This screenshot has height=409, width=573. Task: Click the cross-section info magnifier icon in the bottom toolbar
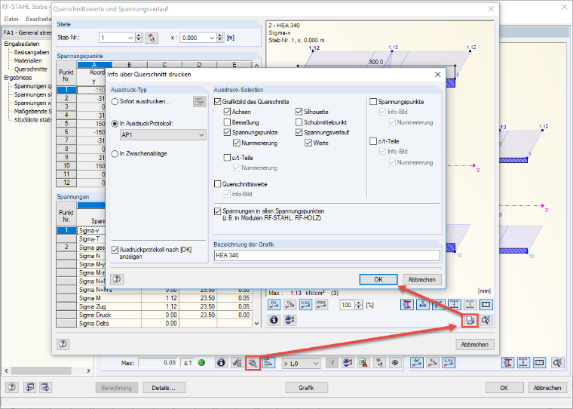[x=253, y=363]
